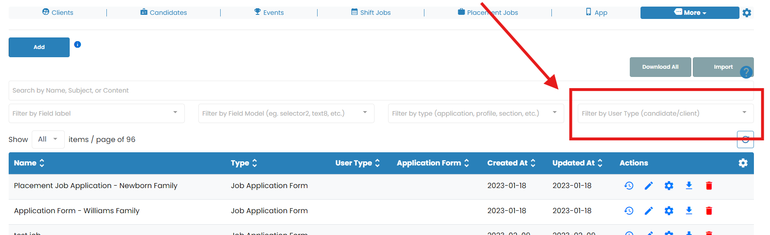
Task: Sort the table by Name column
Action: tap(29, 163)
